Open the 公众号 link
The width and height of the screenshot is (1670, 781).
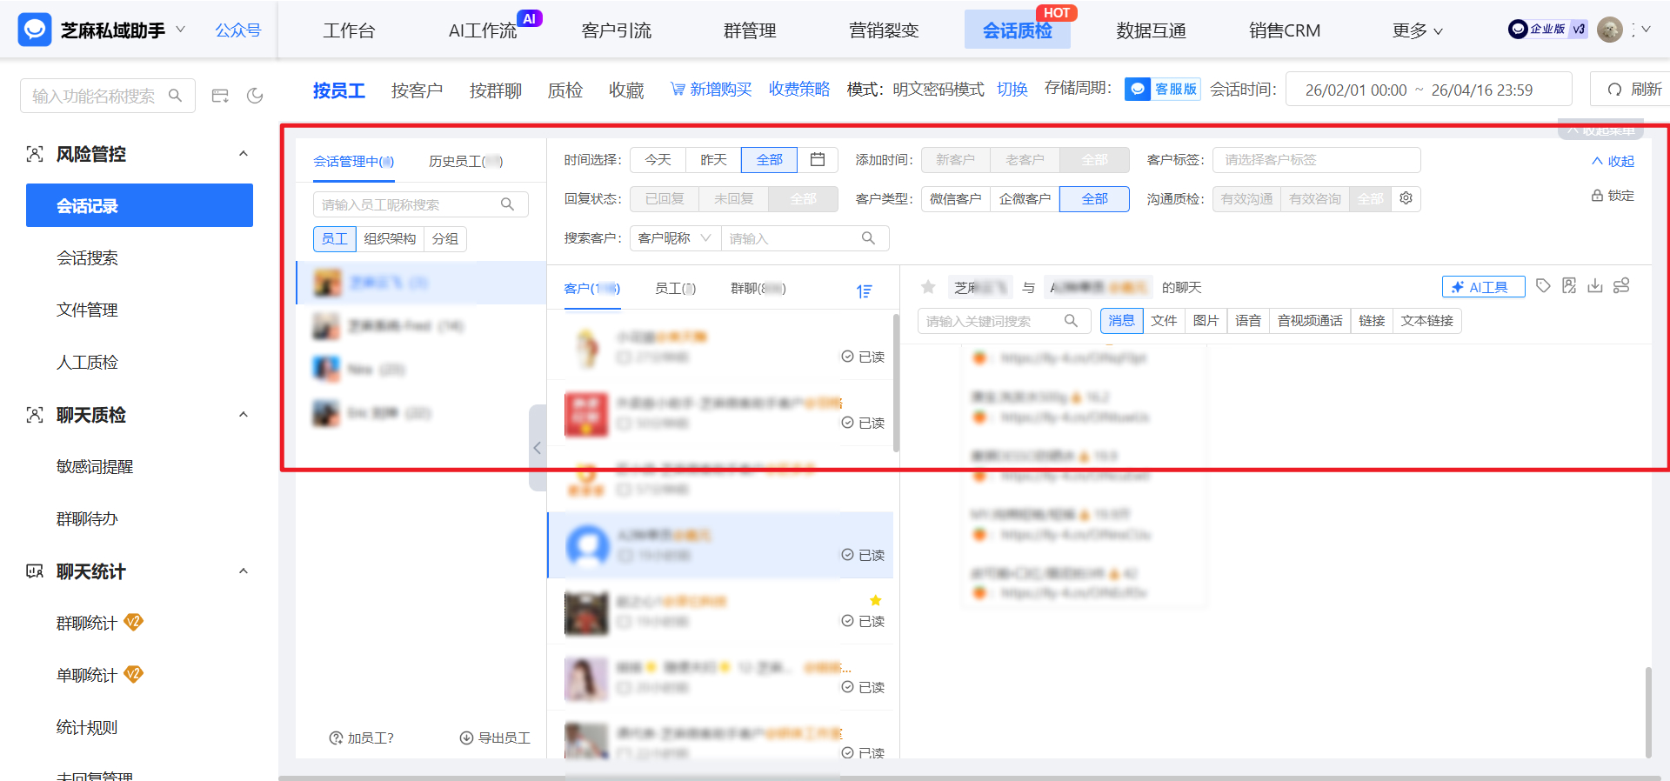(x=237, y=30)
